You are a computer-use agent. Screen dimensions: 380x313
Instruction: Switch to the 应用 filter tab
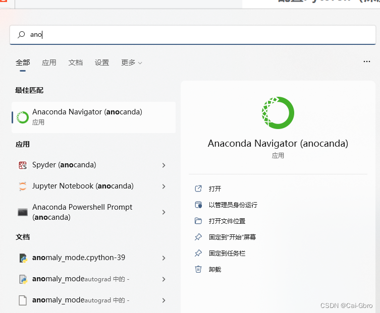click(x=49, y=62)
